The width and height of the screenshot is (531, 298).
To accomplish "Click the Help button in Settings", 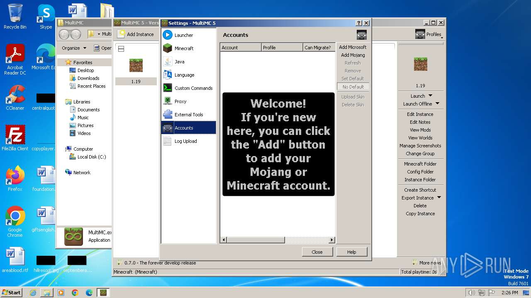I will 351,252.
